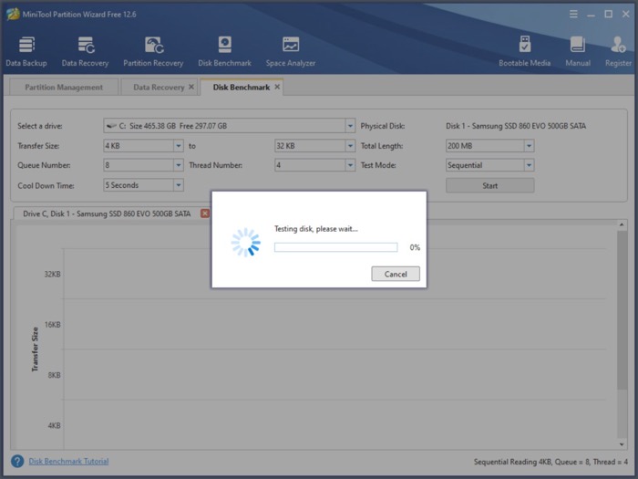Click the 0% progress label
The width and height of the screenshot is (638, 479).
click(415, 247)
